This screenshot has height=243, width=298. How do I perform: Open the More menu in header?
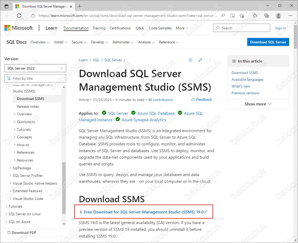(182, 28)
